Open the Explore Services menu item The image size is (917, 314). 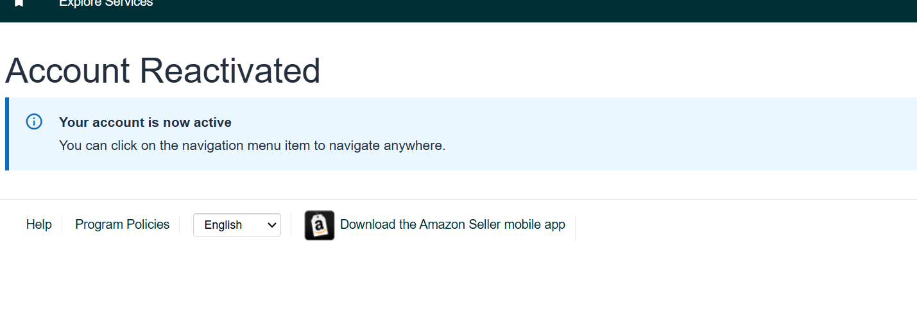(106, 3)
